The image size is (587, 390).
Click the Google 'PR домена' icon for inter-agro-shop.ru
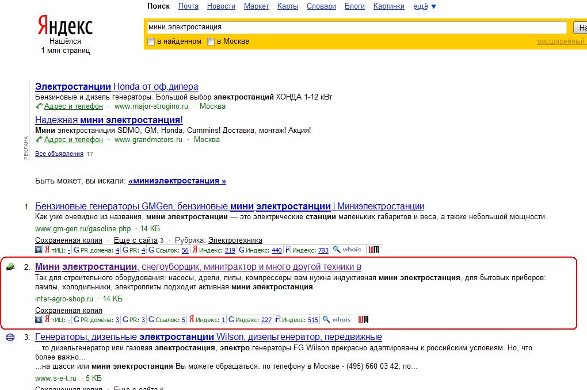[77, 320]
